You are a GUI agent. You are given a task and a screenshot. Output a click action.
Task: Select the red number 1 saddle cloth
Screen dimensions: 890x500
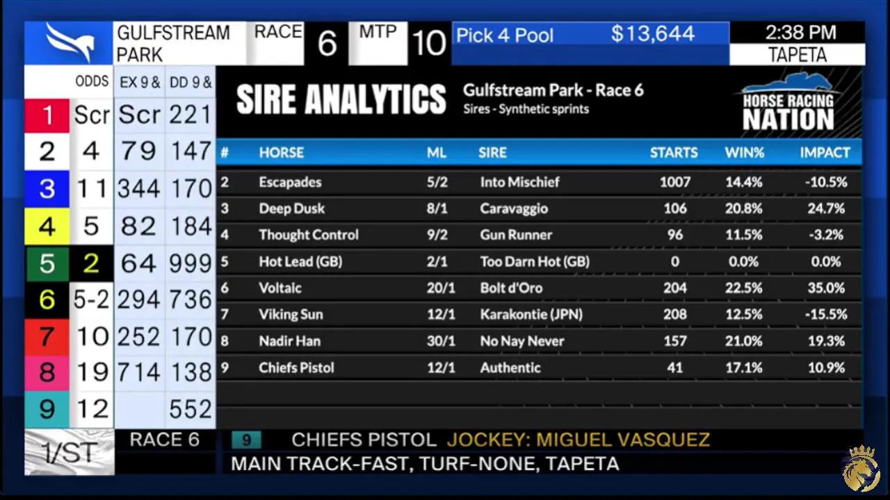click(x=47, y=115)
